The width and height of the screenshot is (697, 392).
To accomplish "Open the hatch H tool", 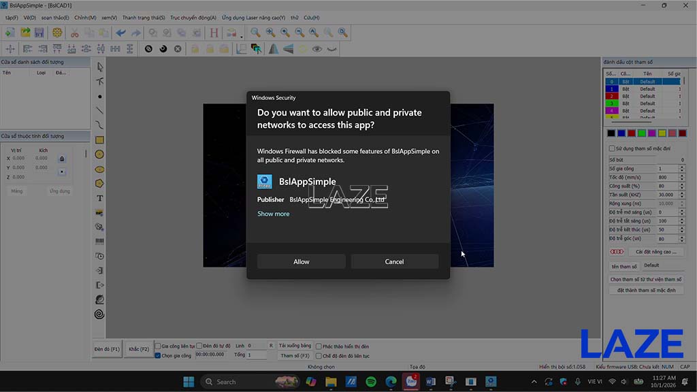I will (214, 33).
